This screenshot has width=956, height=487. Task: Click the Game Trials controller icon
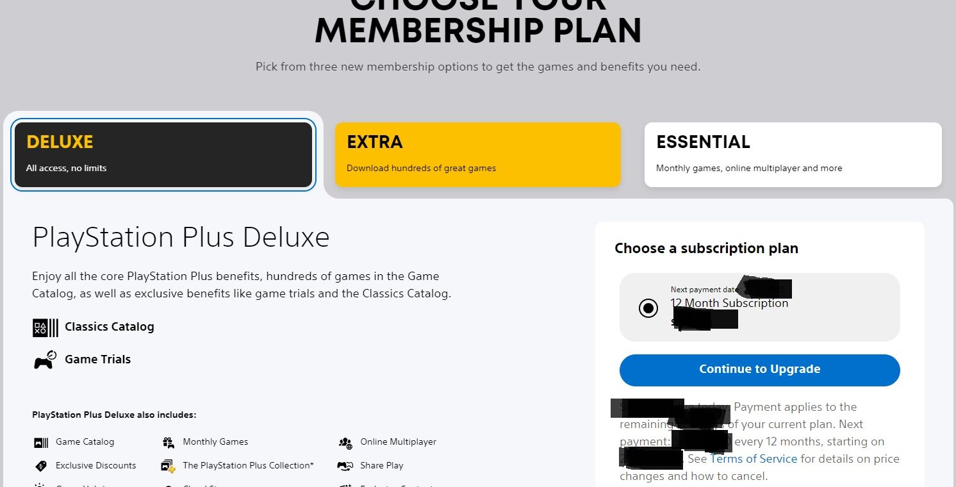(x=45, y=360)
